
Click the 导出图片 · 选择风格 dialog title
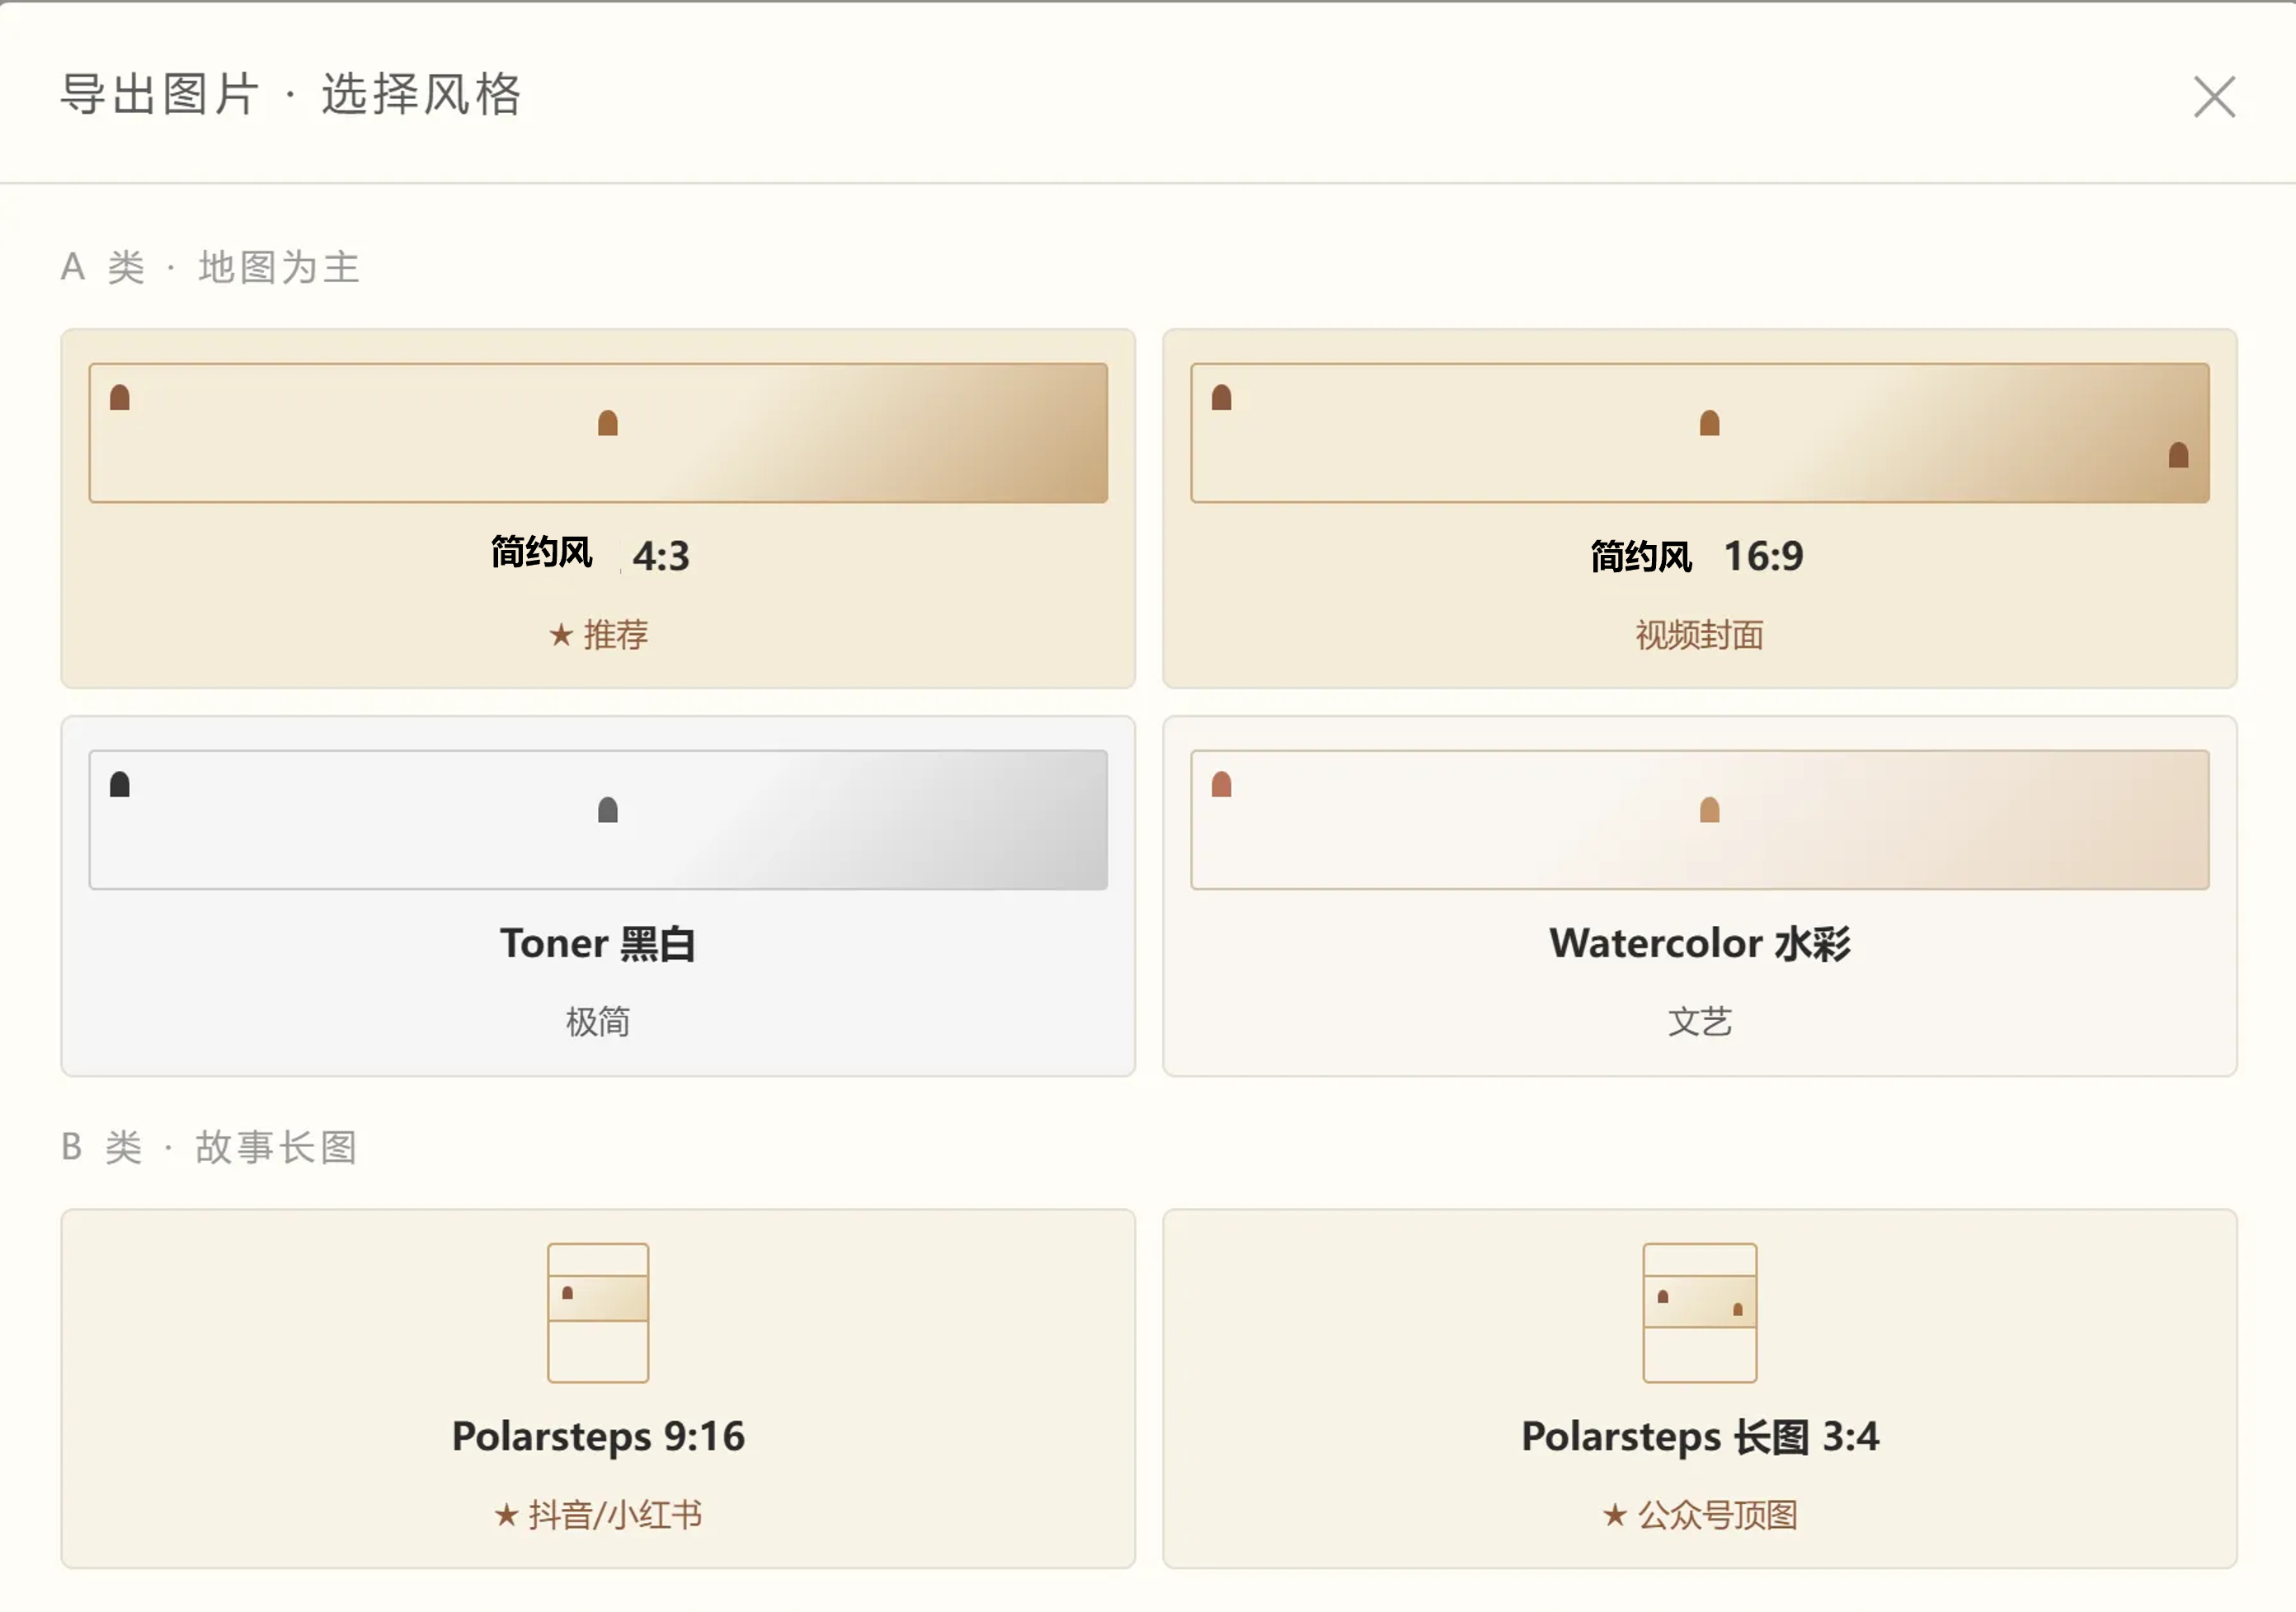click(x=291, y=95)
